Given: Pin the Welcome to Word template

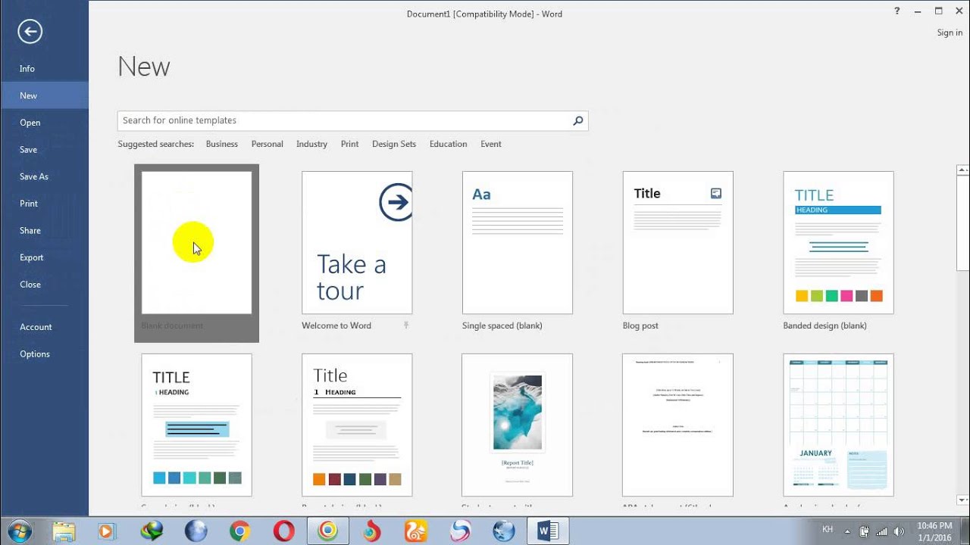Looking at the screenshot, I should point(406,325).
